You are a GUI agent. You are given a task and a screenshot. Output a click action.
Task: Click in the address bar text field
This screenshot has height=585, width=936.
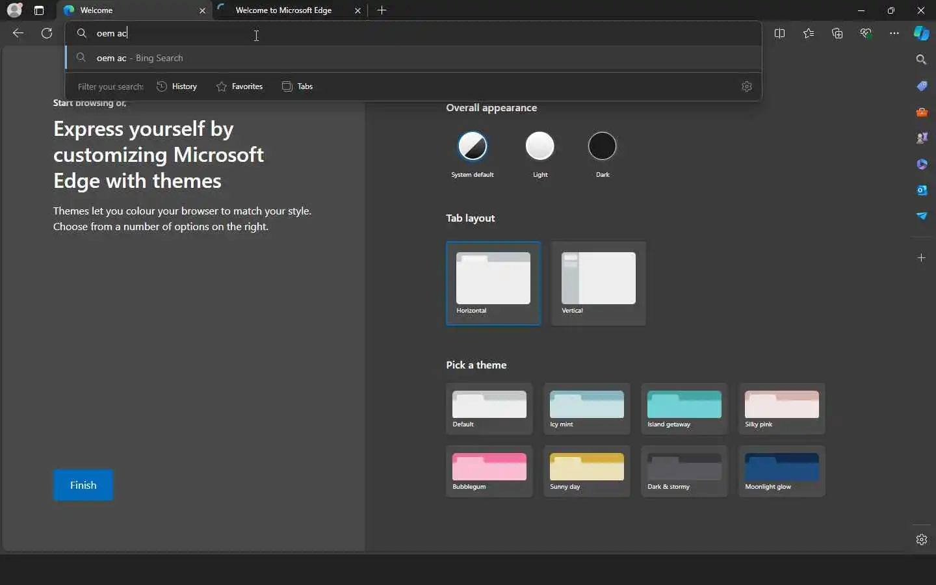pos(413,33)
